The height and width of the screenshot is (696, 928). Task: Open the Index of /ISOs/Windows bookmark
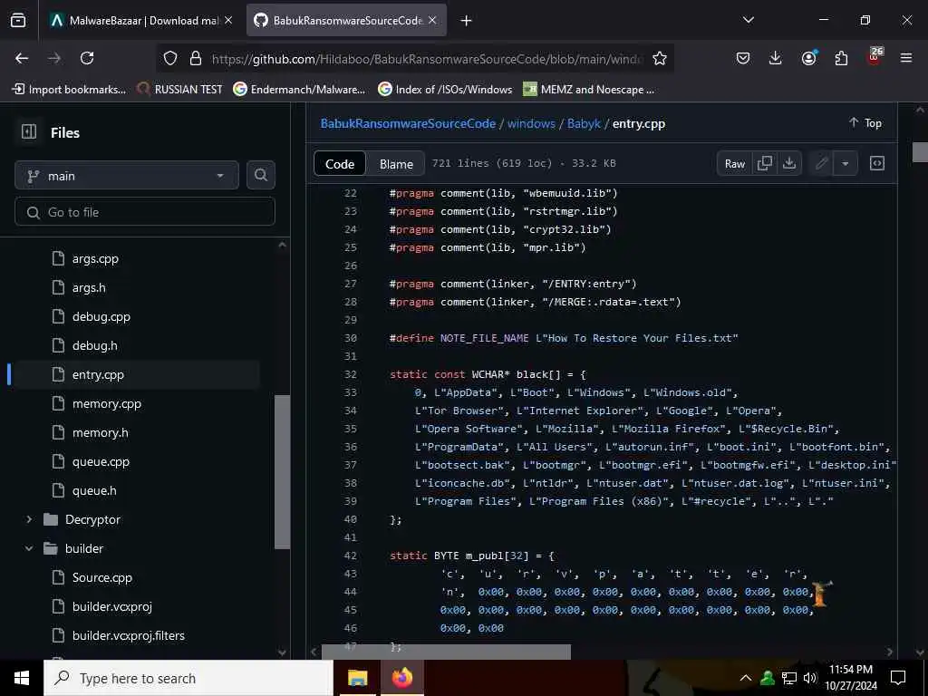445,90
